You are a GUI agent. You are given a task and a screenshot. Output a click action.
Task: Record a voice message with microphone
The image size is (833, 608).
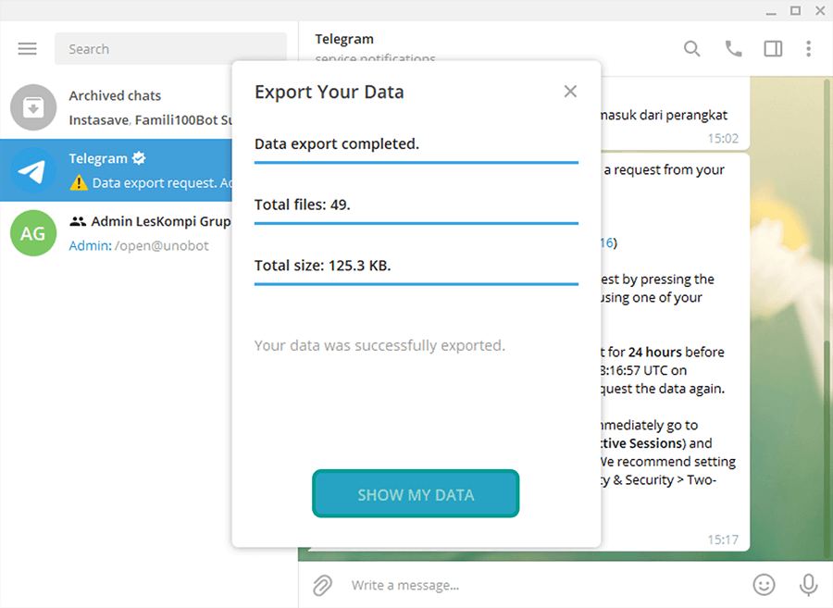point(808,585)
